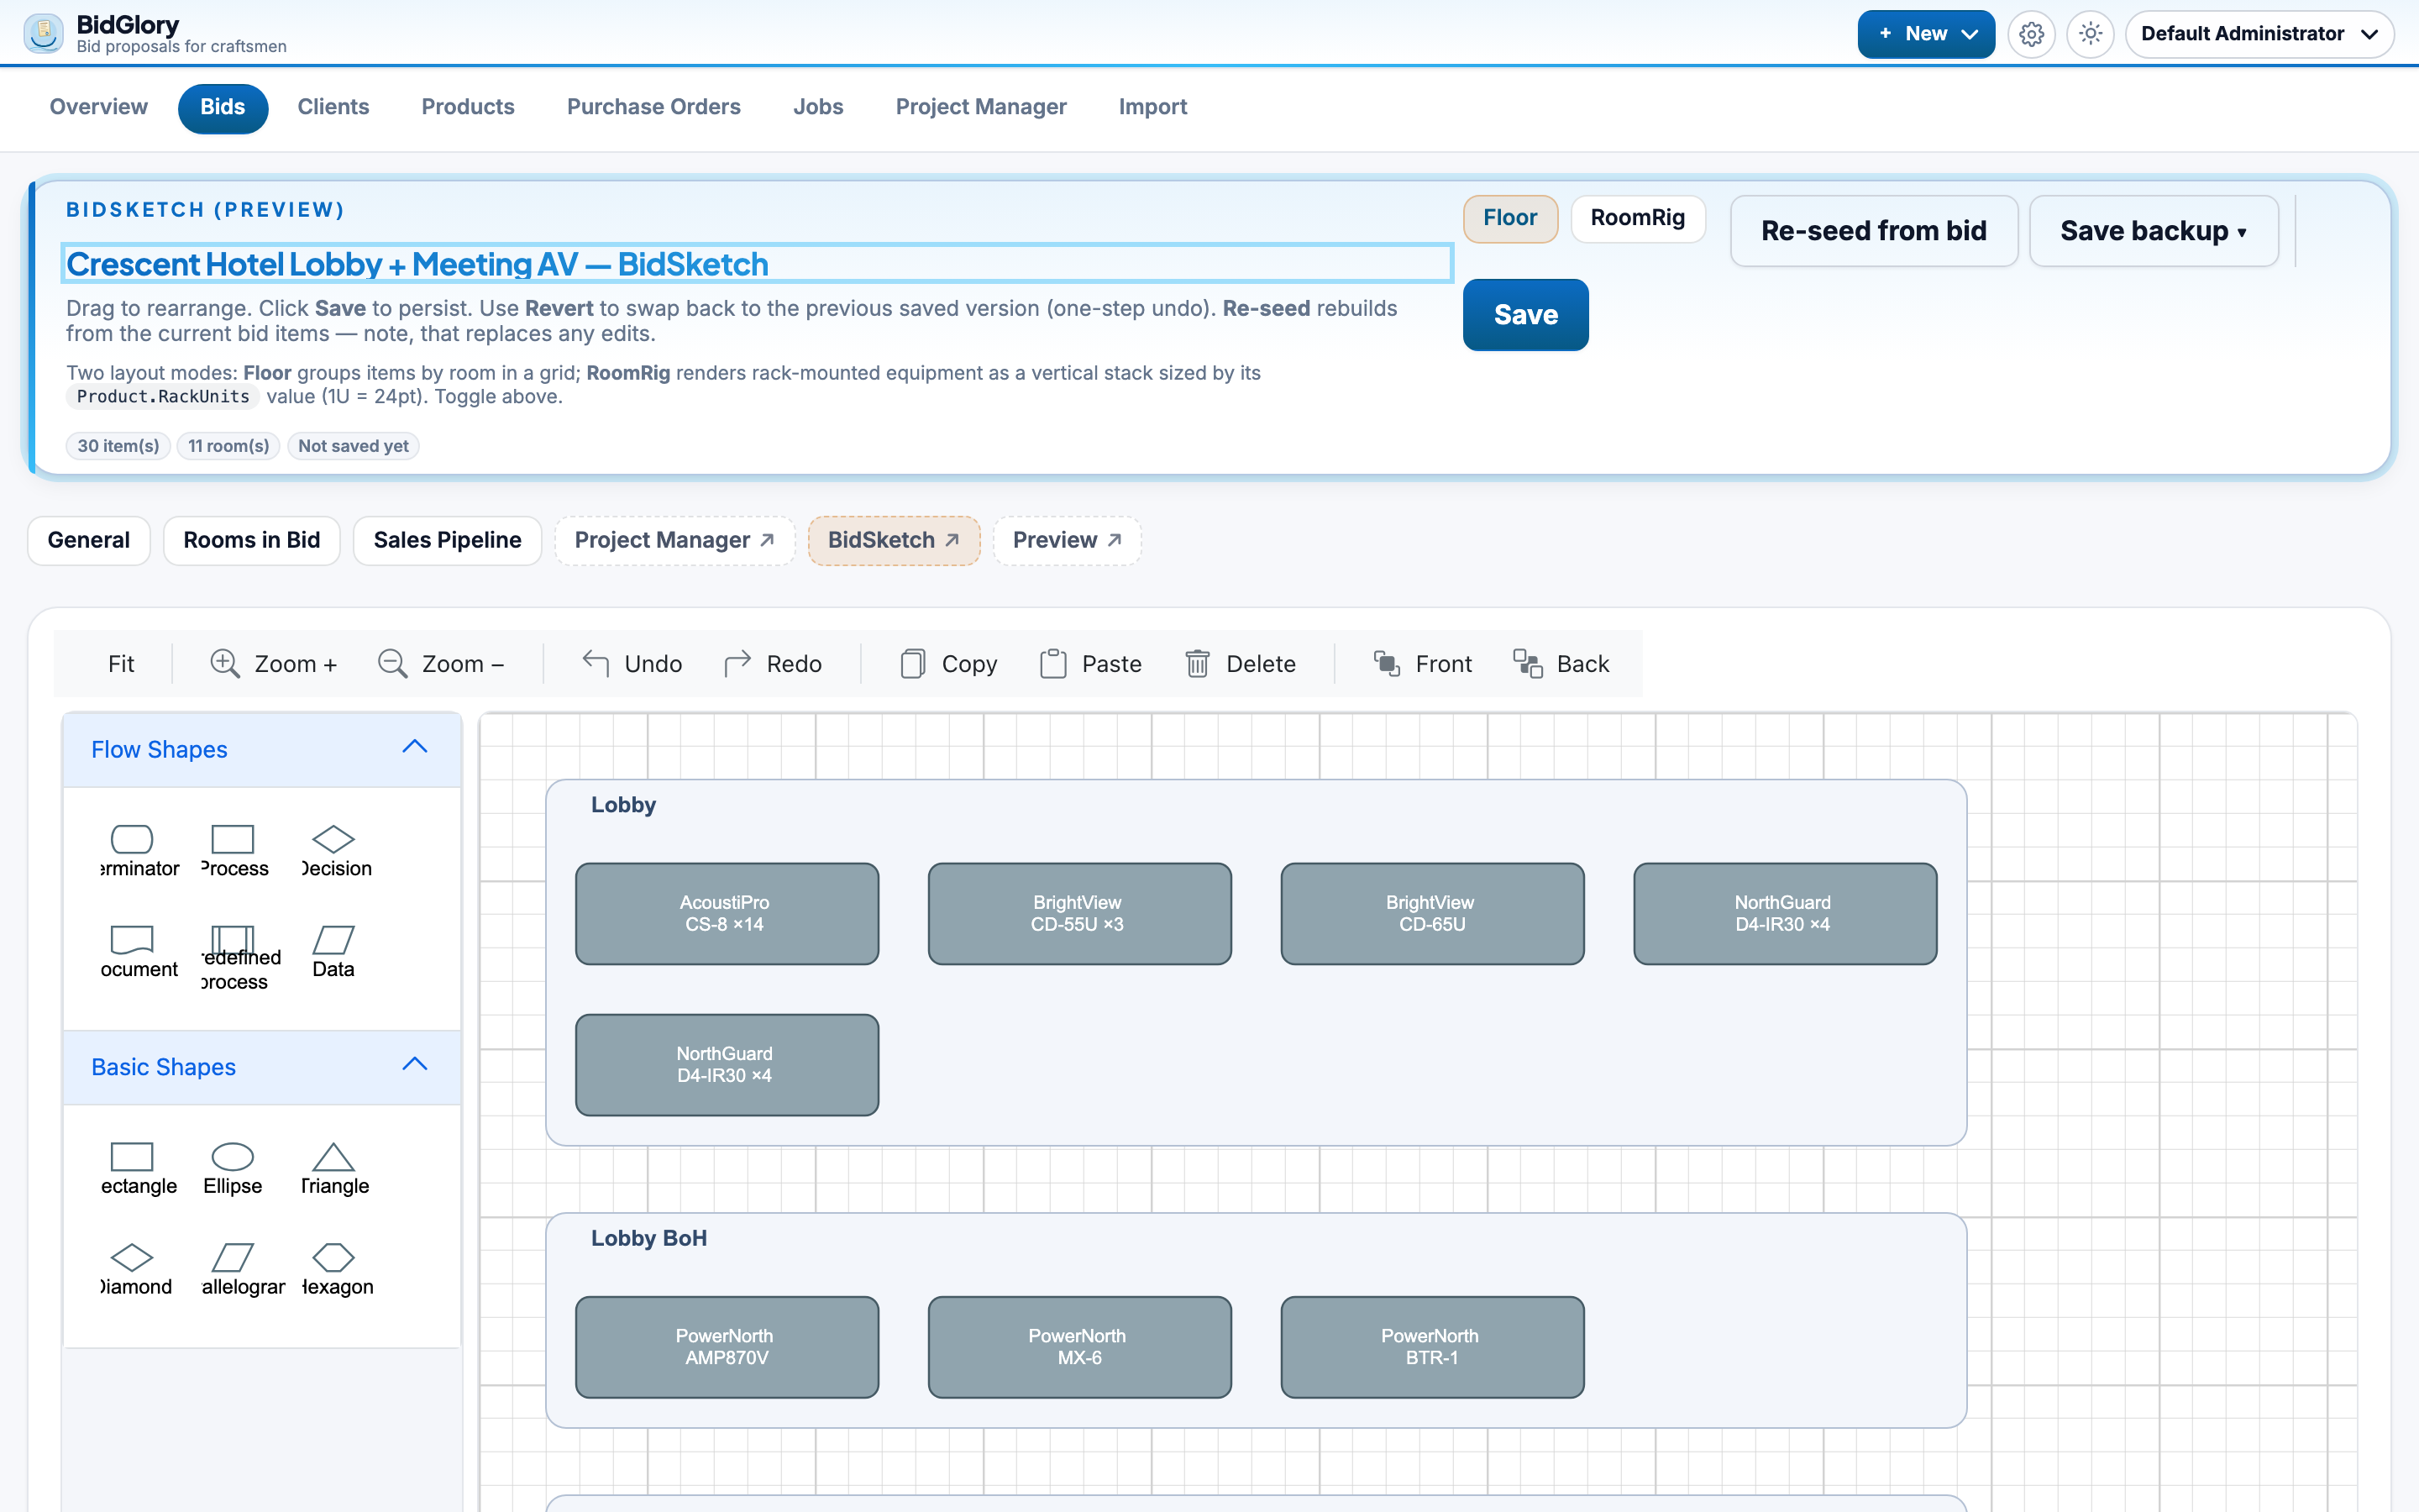Zoom in on the canvas
The width and height of the screenshot is (2419, 1512).
click(273, 664)
